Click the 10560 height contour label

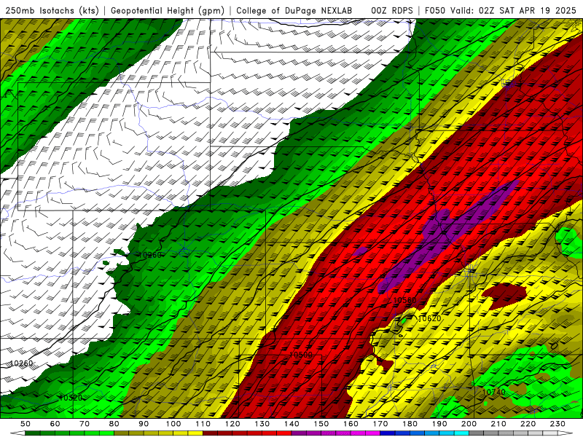point(404,300)
